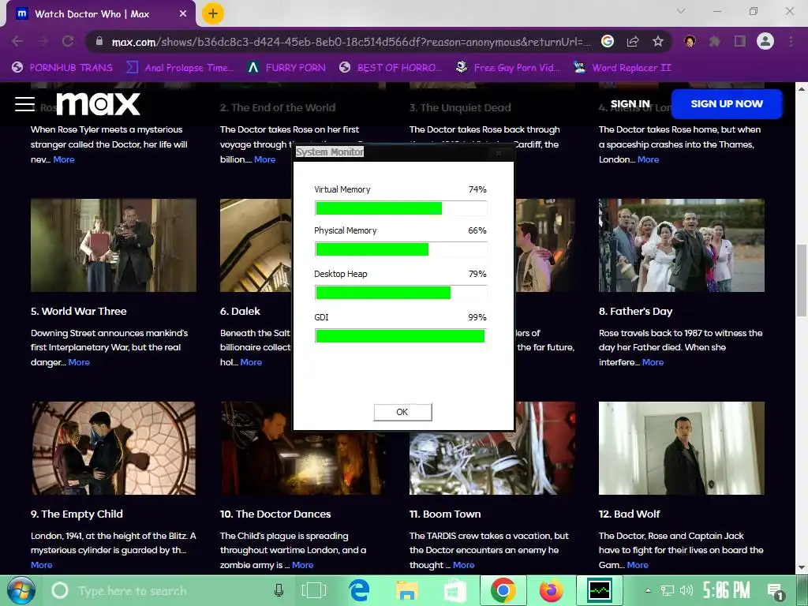Open Task View on the taskbar
808x606 pixels.
[314, 590]
